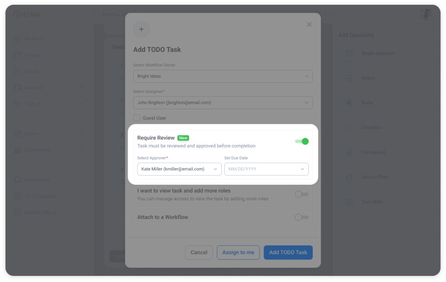Open the Select Approver dropdown

(x=179, y=169)
